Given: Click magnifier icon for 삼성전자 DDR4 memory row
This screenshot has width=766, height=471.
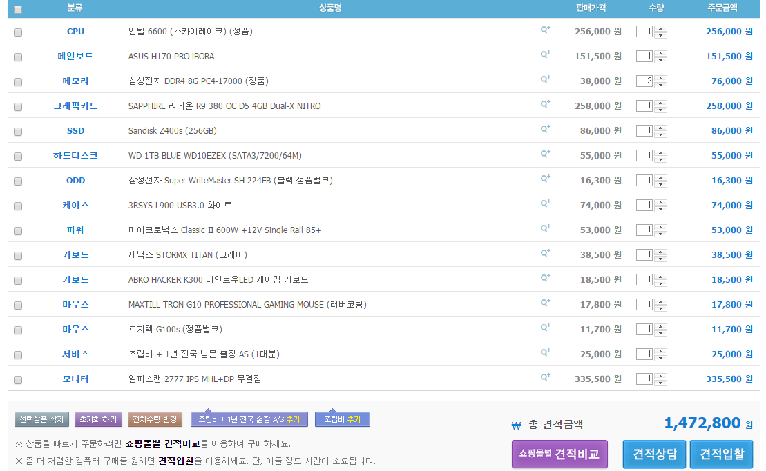Looking at the screenshot, I should pyautogui.click(x=545, y=79).
